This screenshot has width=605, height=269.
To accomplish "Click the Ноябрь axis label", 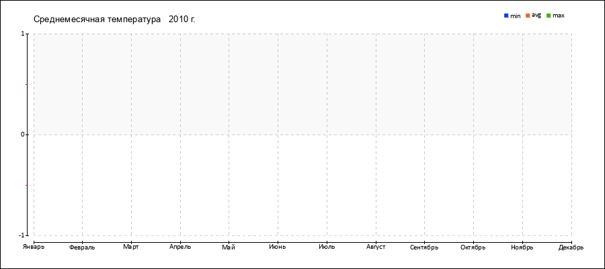I will pos(522,247).
